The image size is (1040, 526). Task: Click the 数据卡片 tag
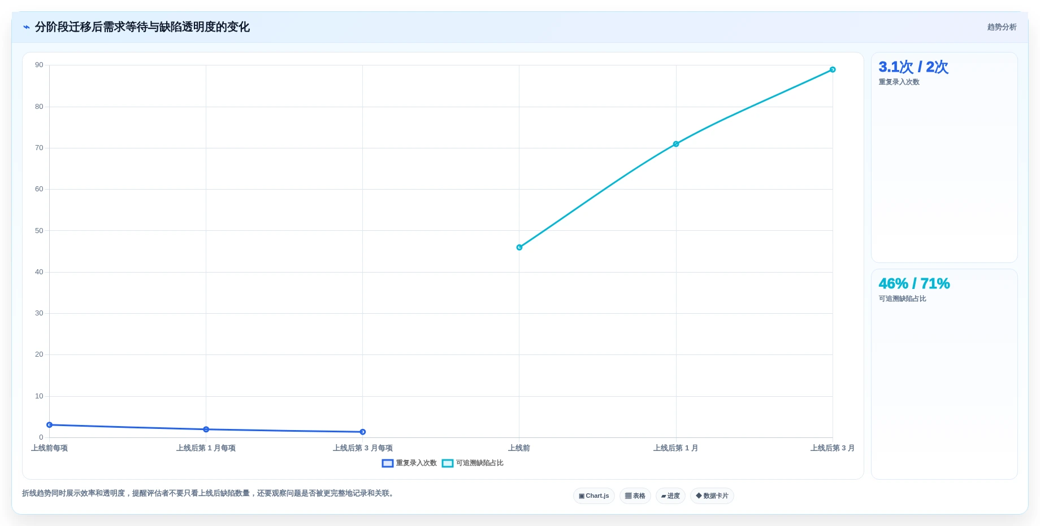tap(712, 496)
